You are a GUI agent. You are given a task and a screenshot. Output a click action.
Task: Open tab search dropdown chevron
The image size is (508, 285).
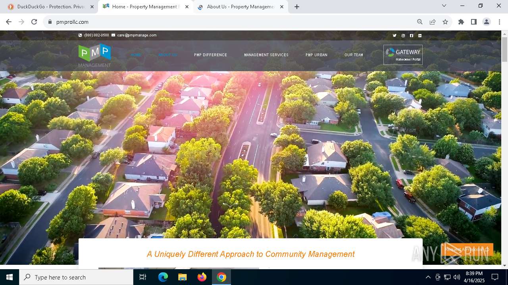[444, 6]
